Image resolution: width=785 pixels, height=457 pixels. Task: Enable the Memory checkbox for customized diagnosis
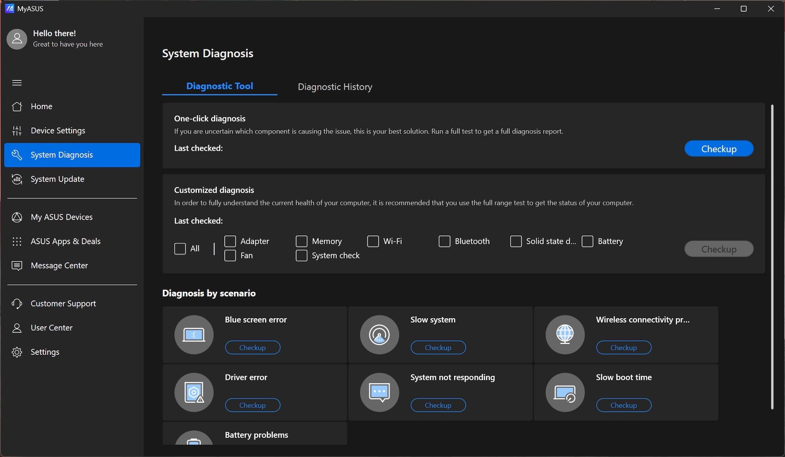[x=302, y=241]
